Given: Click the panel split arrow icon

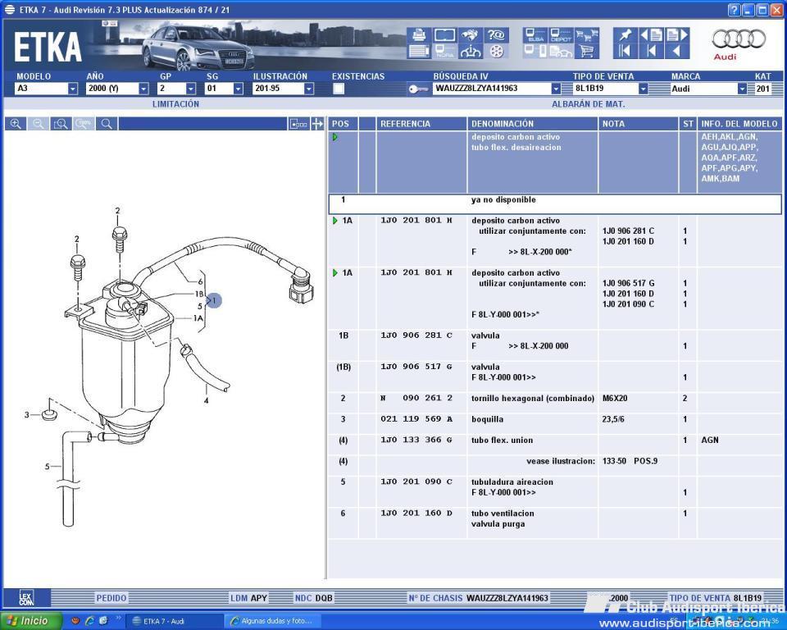Looking at the screenshot, I should (317, 124).
